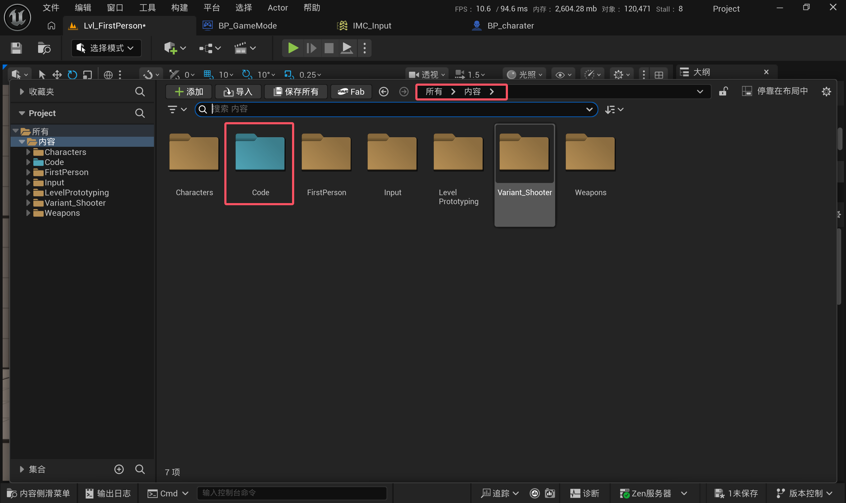Click the content browser settings gear
Viewport: 846px width, 503px height.
826,92
